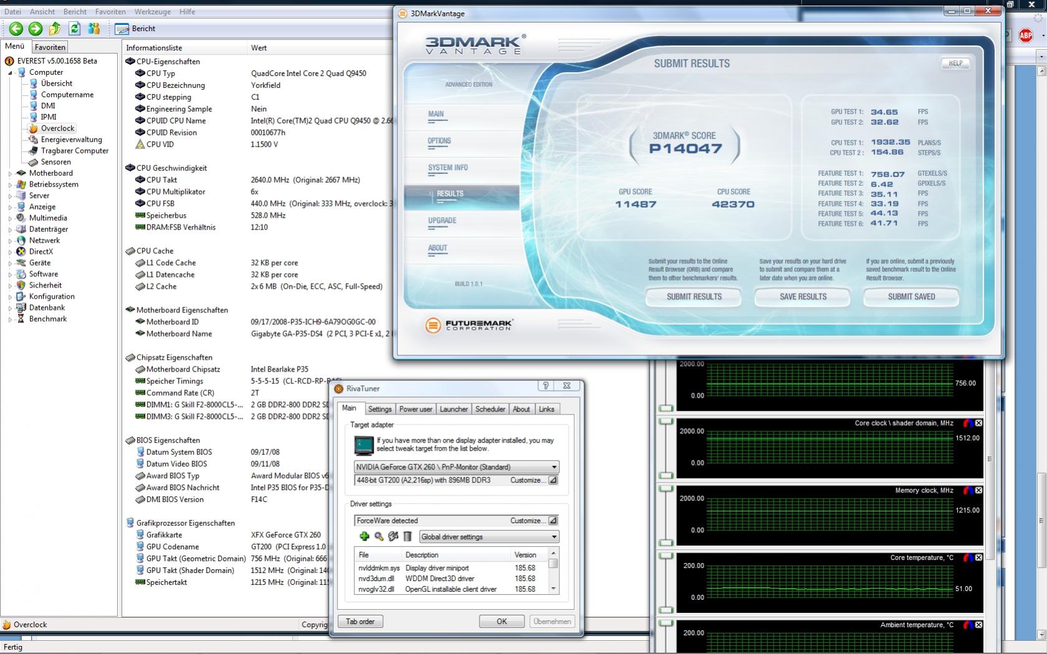Click the Description column header in RivaTuner
The width and height of the screenshot is (1047, 654).
(456, 555)
